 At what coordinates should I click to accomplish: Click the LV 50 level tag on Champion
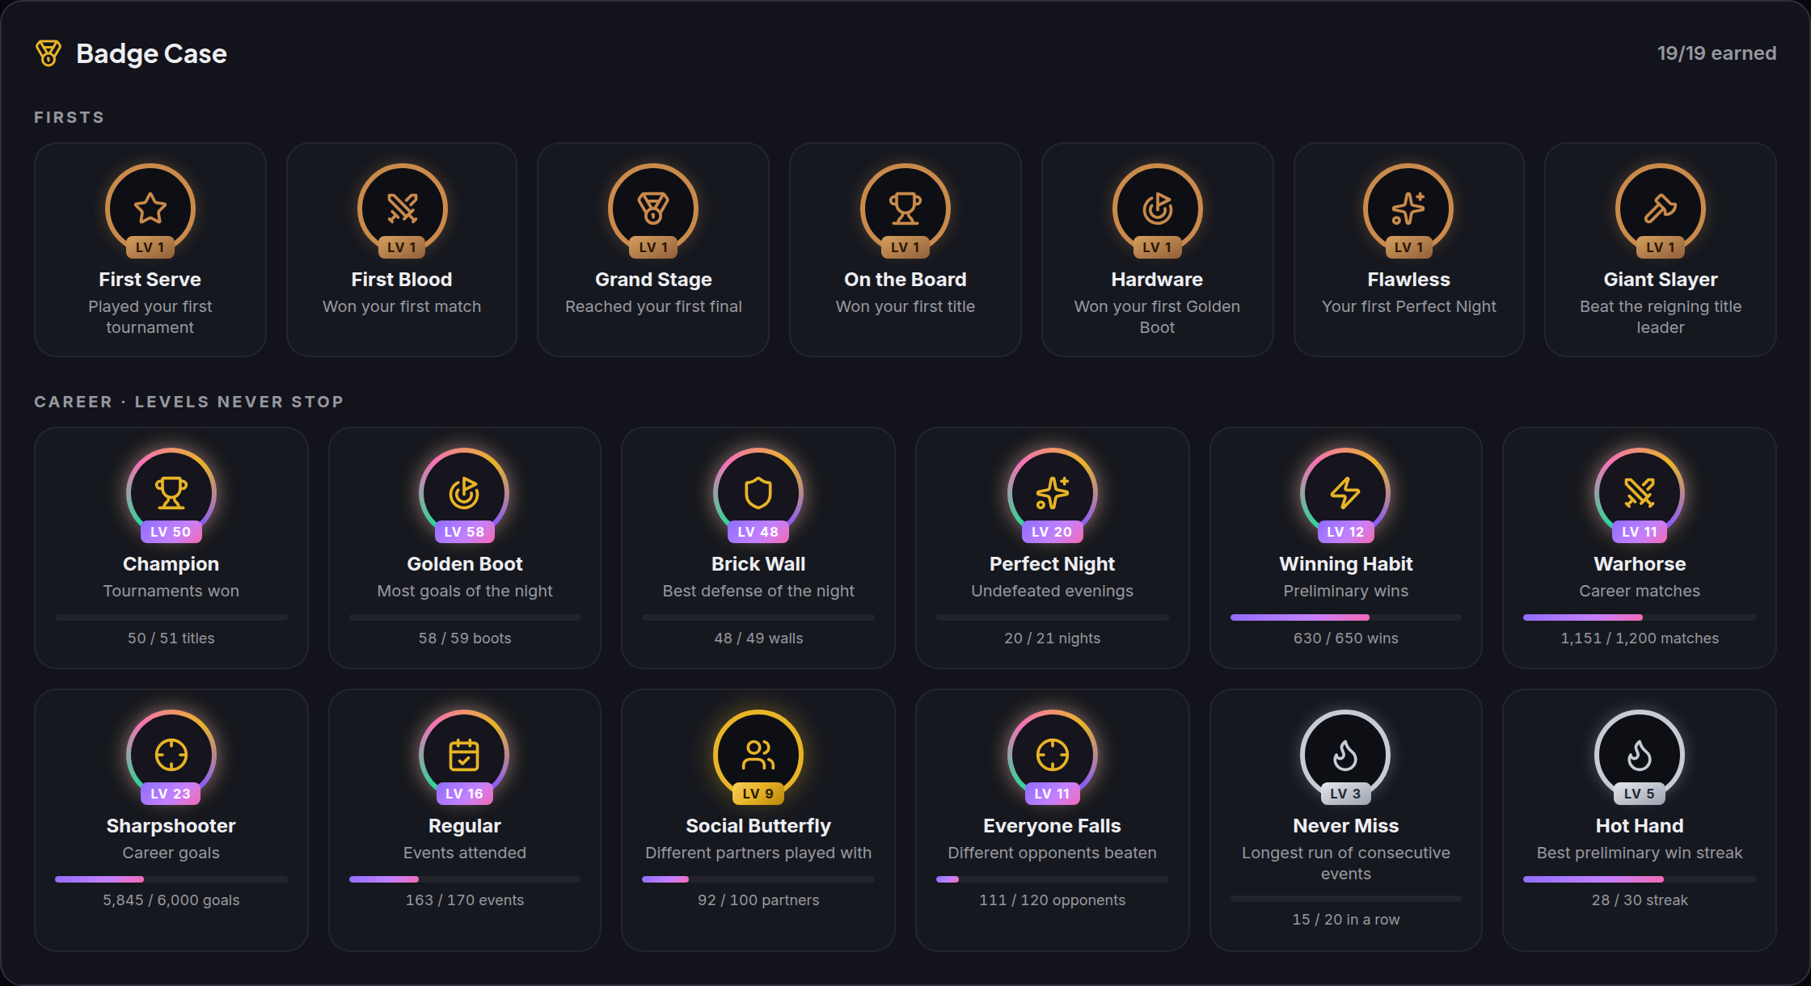point(171,532)
